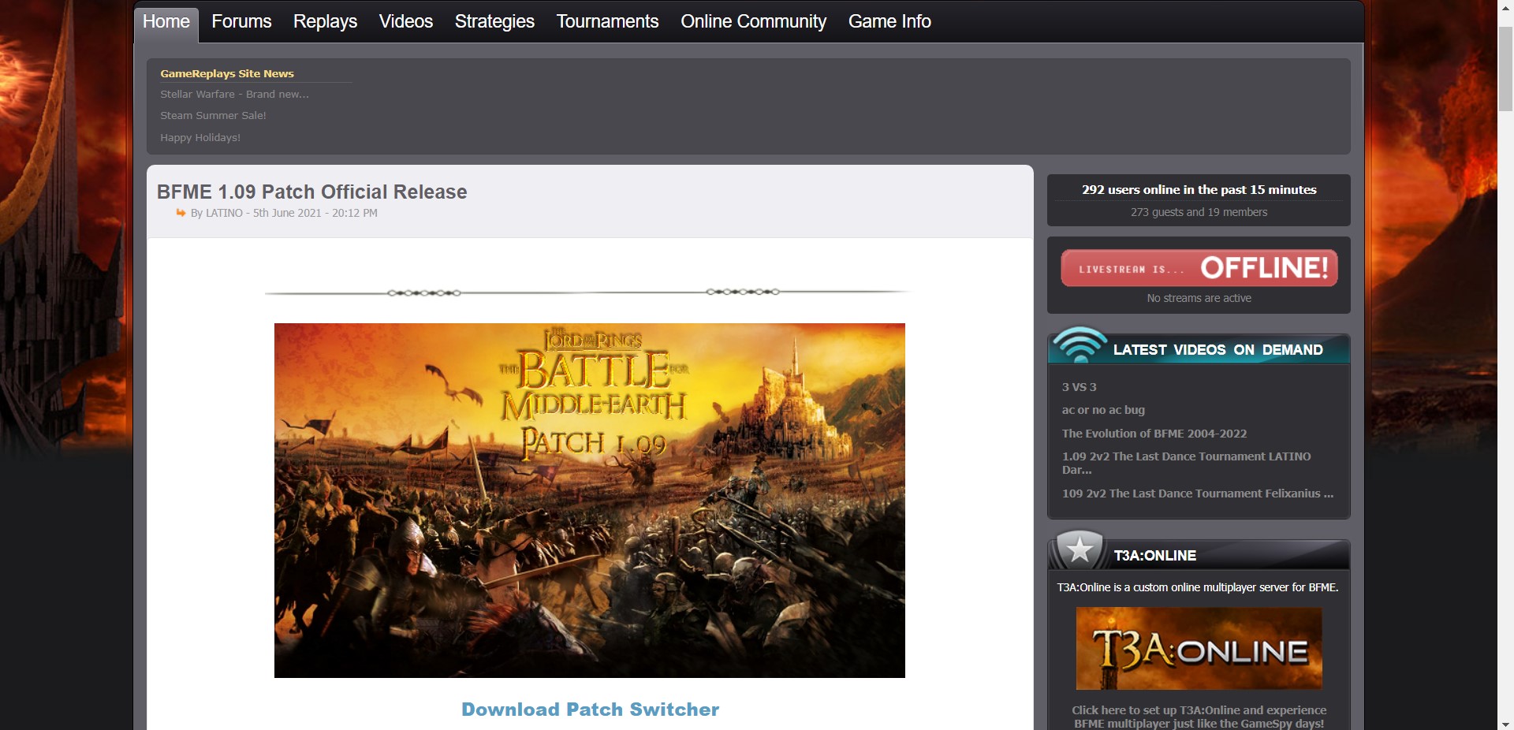Go to the Forums menu
1514x730 pixels.
coord(241,22)
